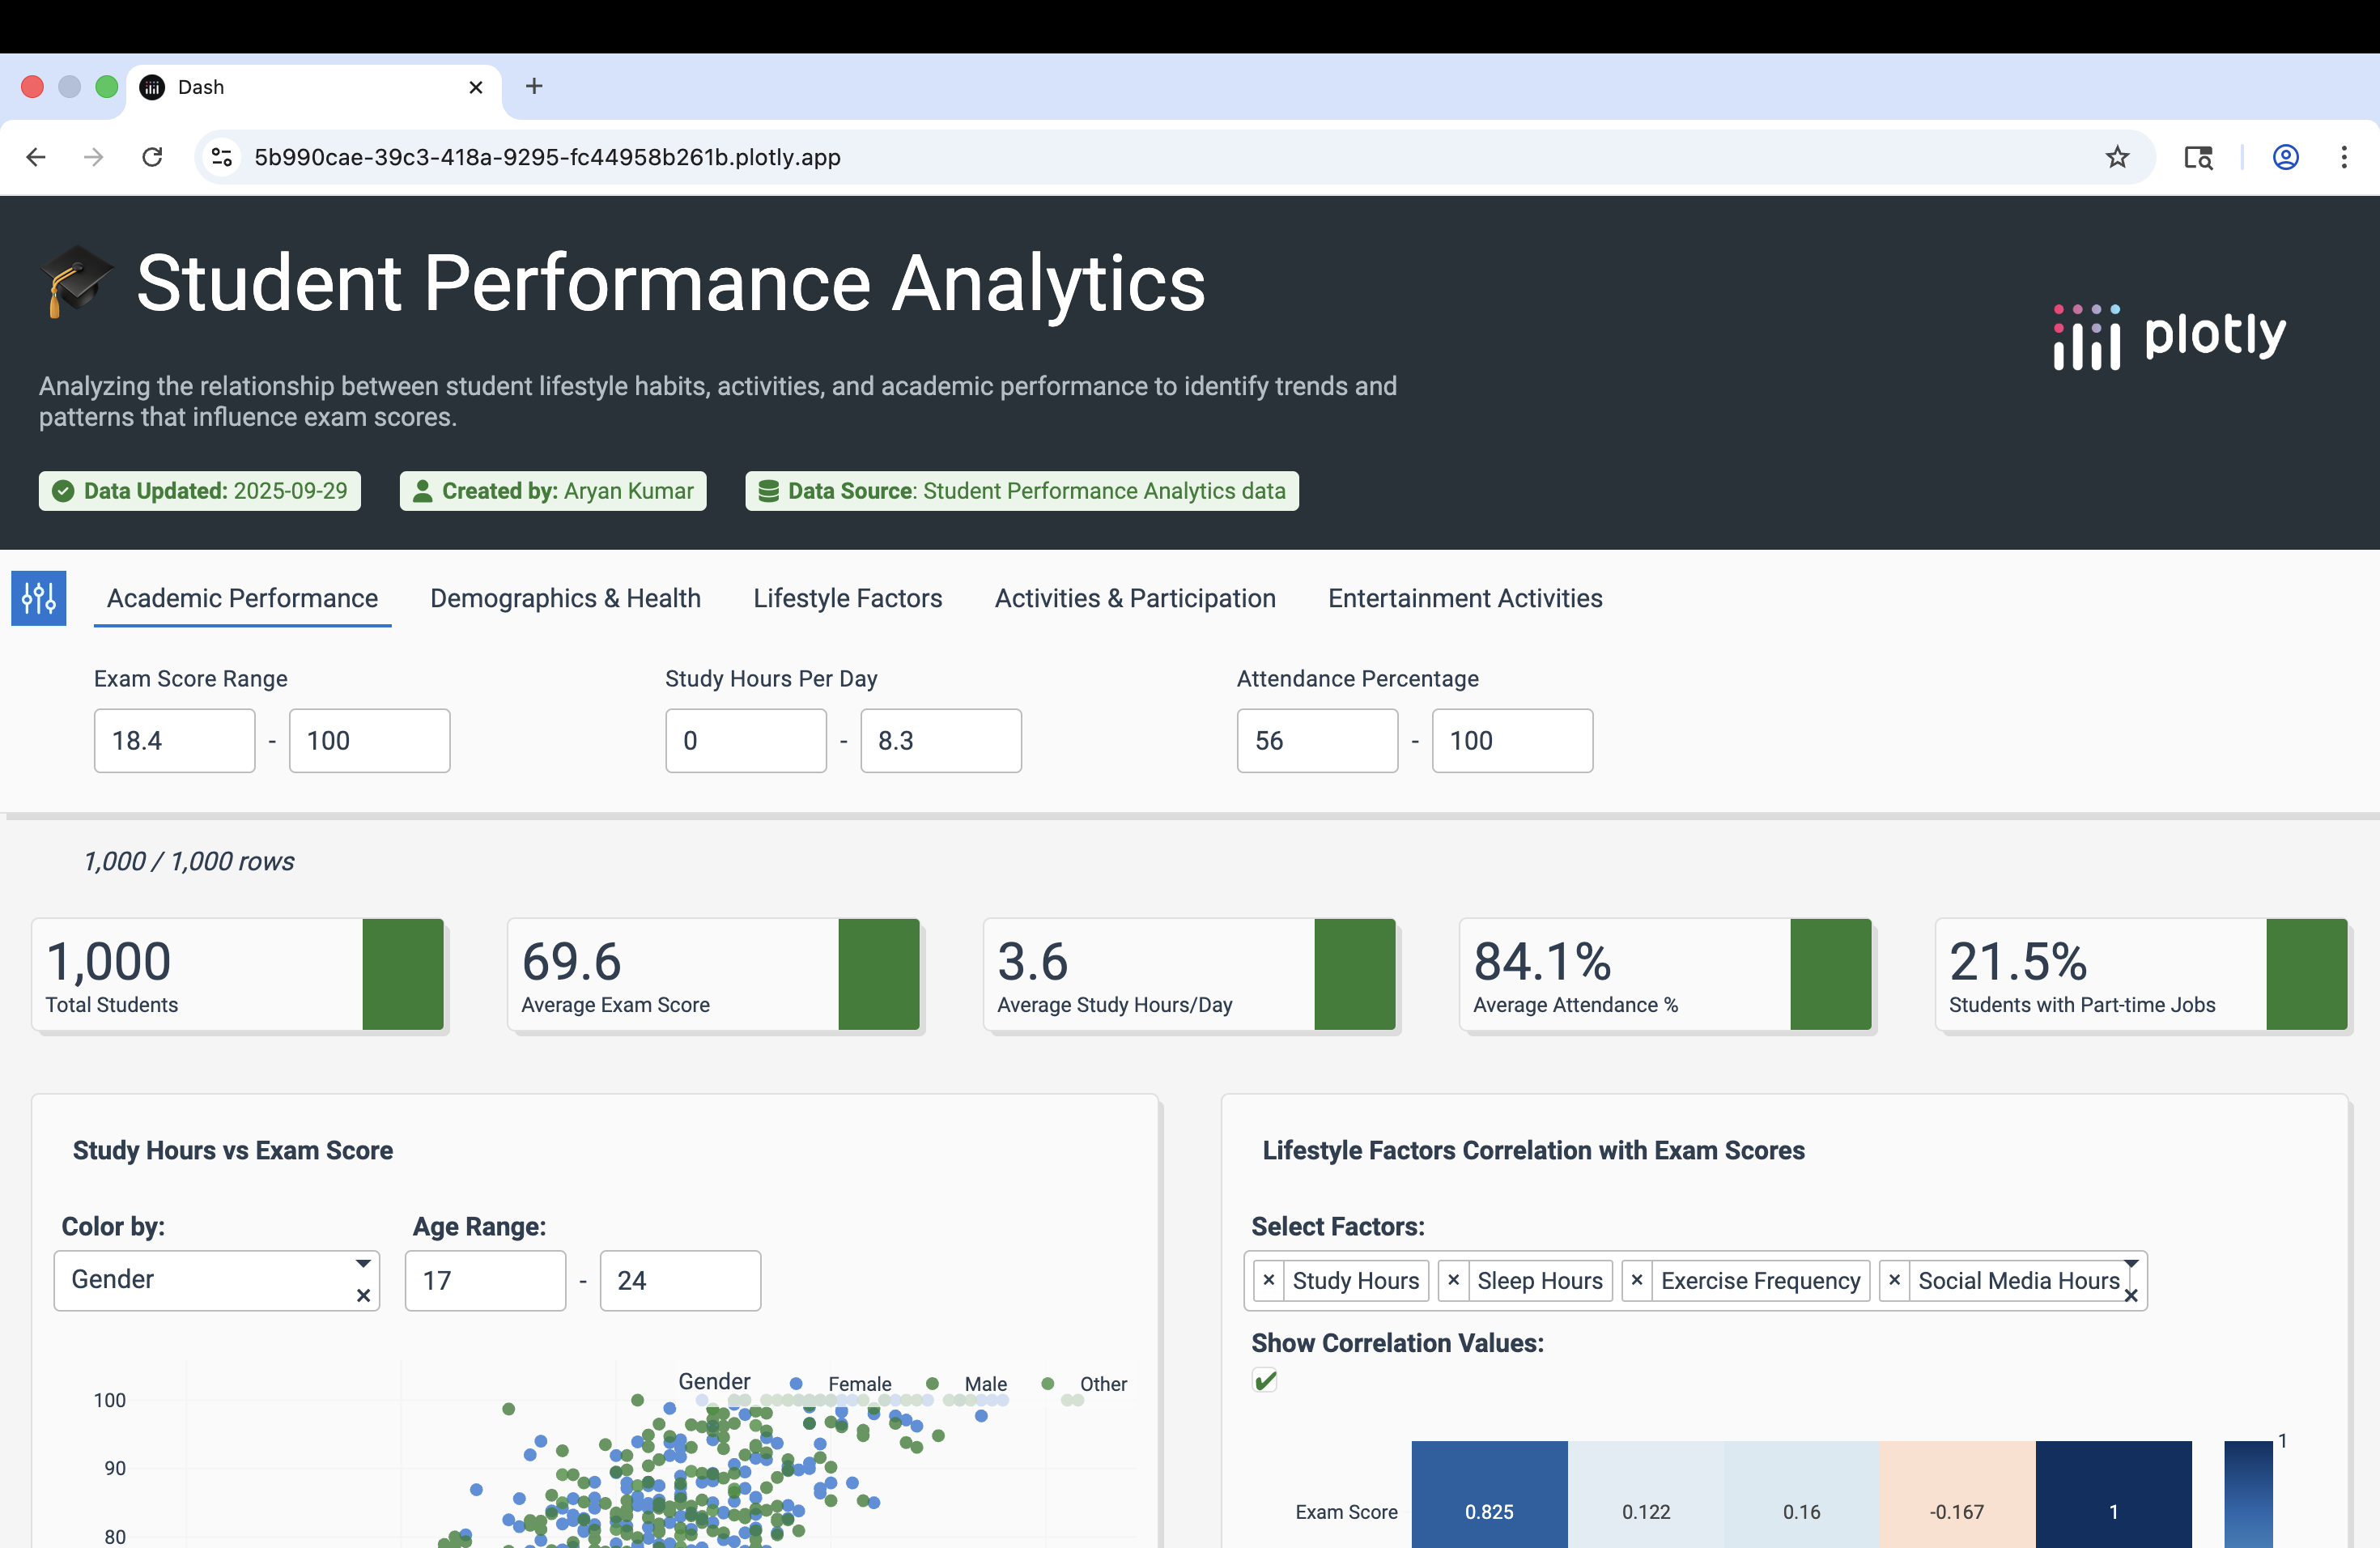
Task: Open the filter controls icon button
Action: tap(38, 598)
